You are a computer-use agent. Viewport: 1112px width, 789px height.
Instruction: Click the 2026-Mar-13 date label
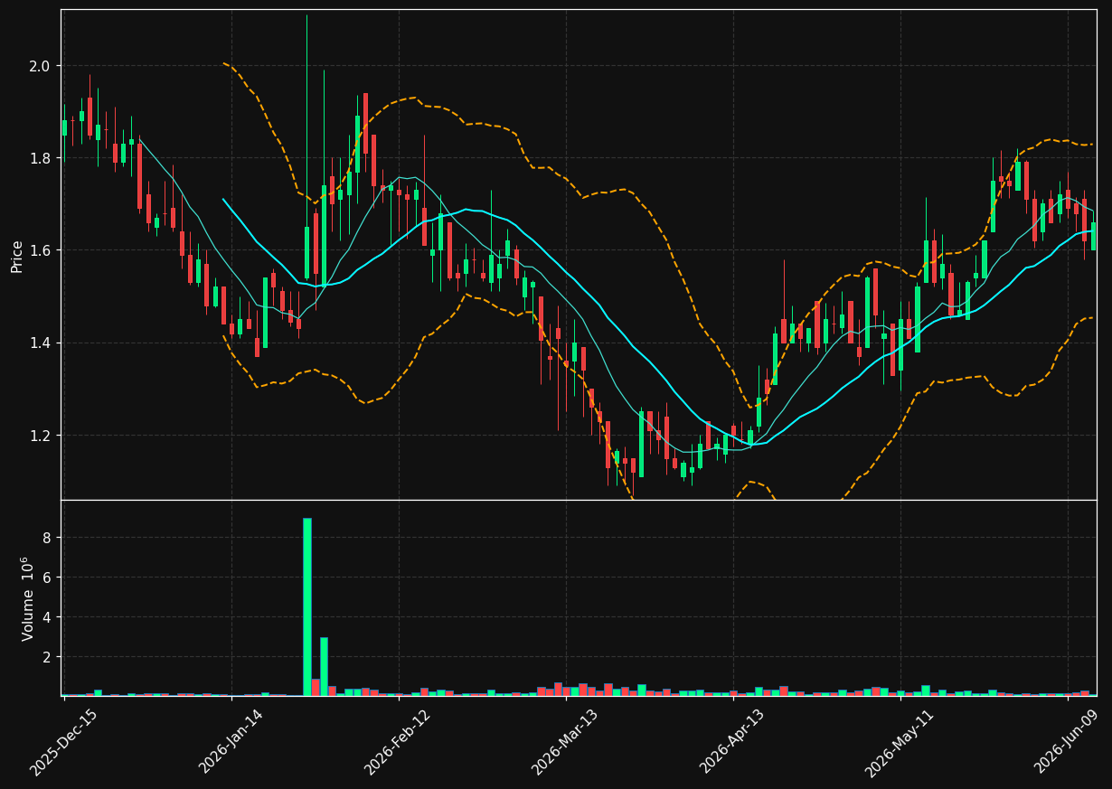(x=565, y=742)
